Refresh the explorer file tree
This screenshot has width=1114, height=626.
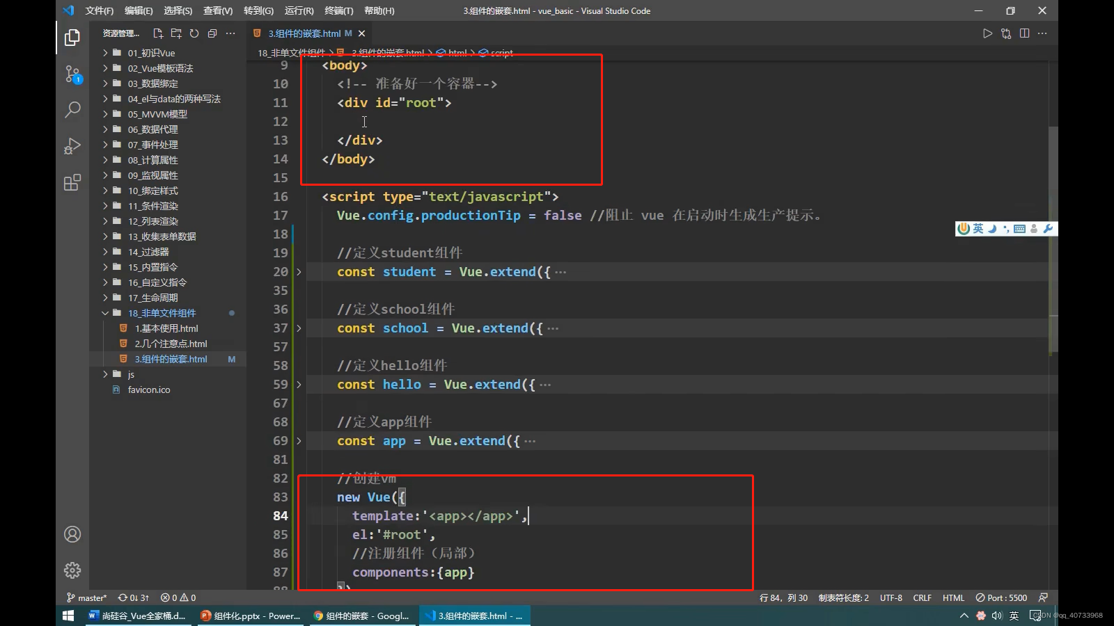(x=194, y=33)
